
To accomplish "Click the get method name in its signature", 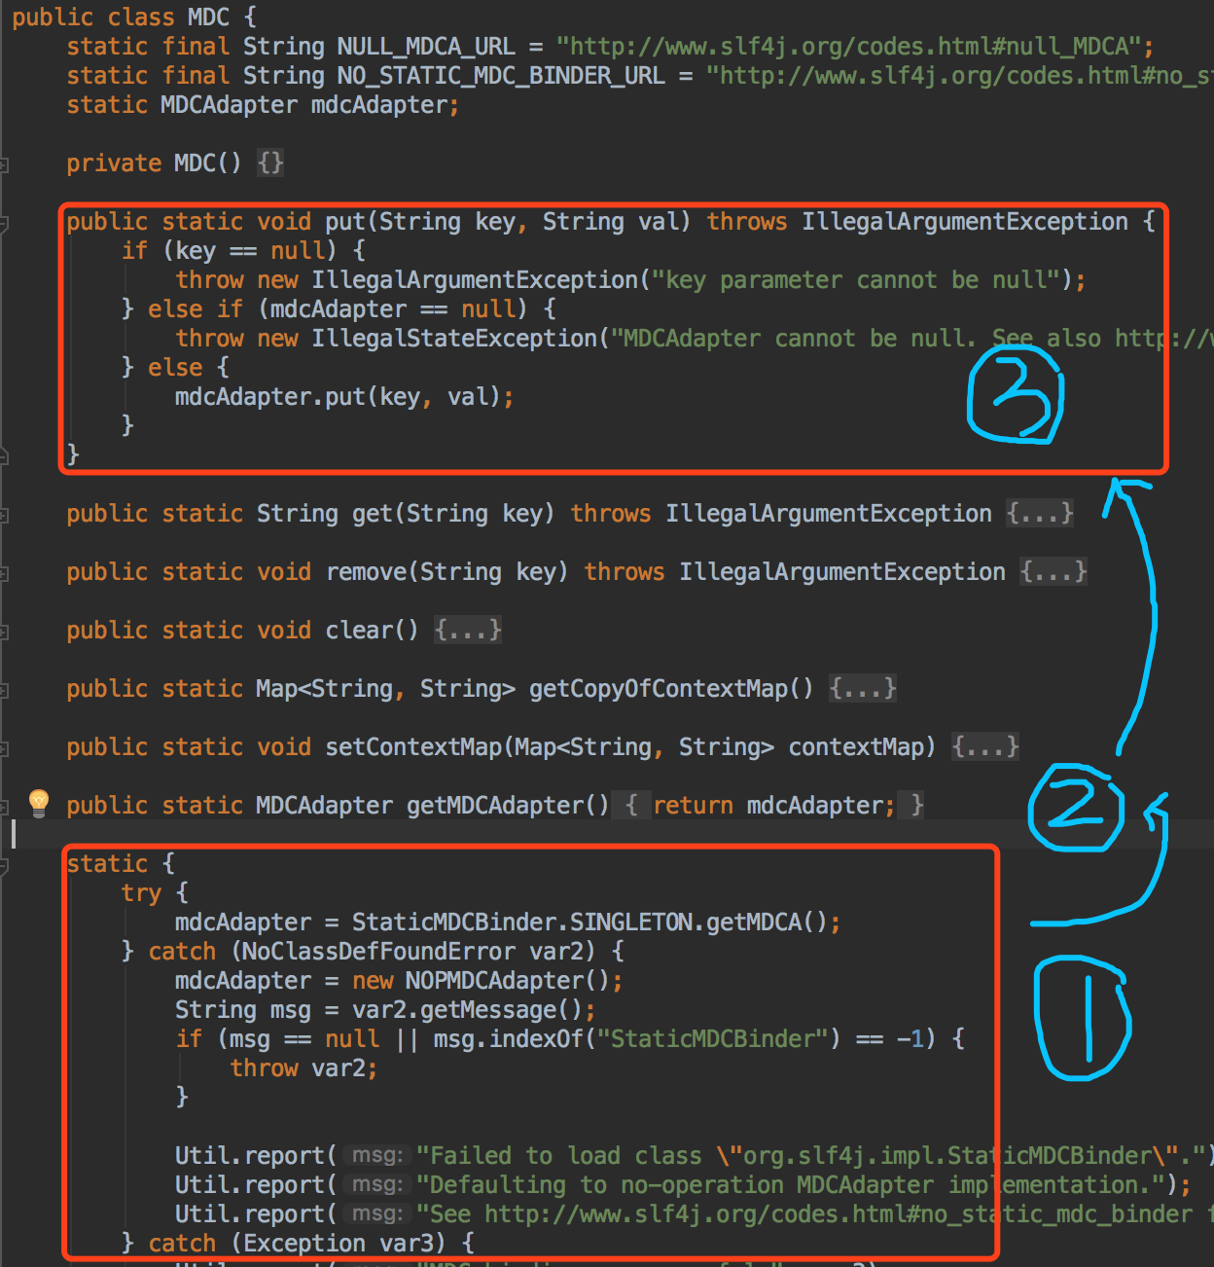I will tap(372, 514).
